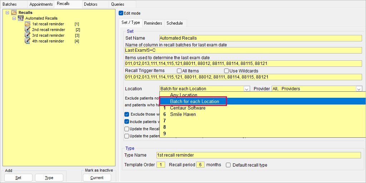Image resolution: width=366 pixels, height=183 pixels.
Task: Click the 1st recall reminder folder icon
Action: coord(28,24)
